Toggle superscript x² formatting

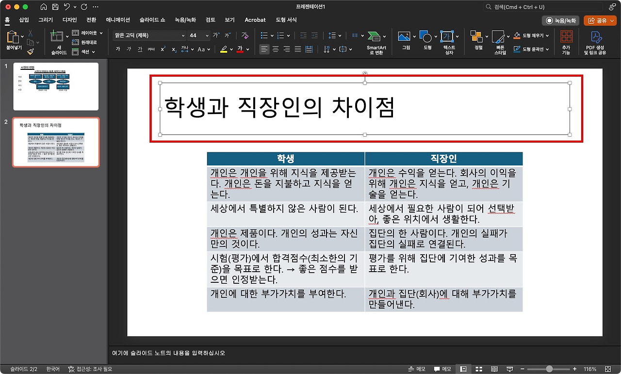[x=163, y=49]
